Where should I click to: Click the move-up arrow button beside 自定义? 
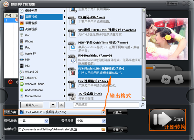tap(61, 105)
